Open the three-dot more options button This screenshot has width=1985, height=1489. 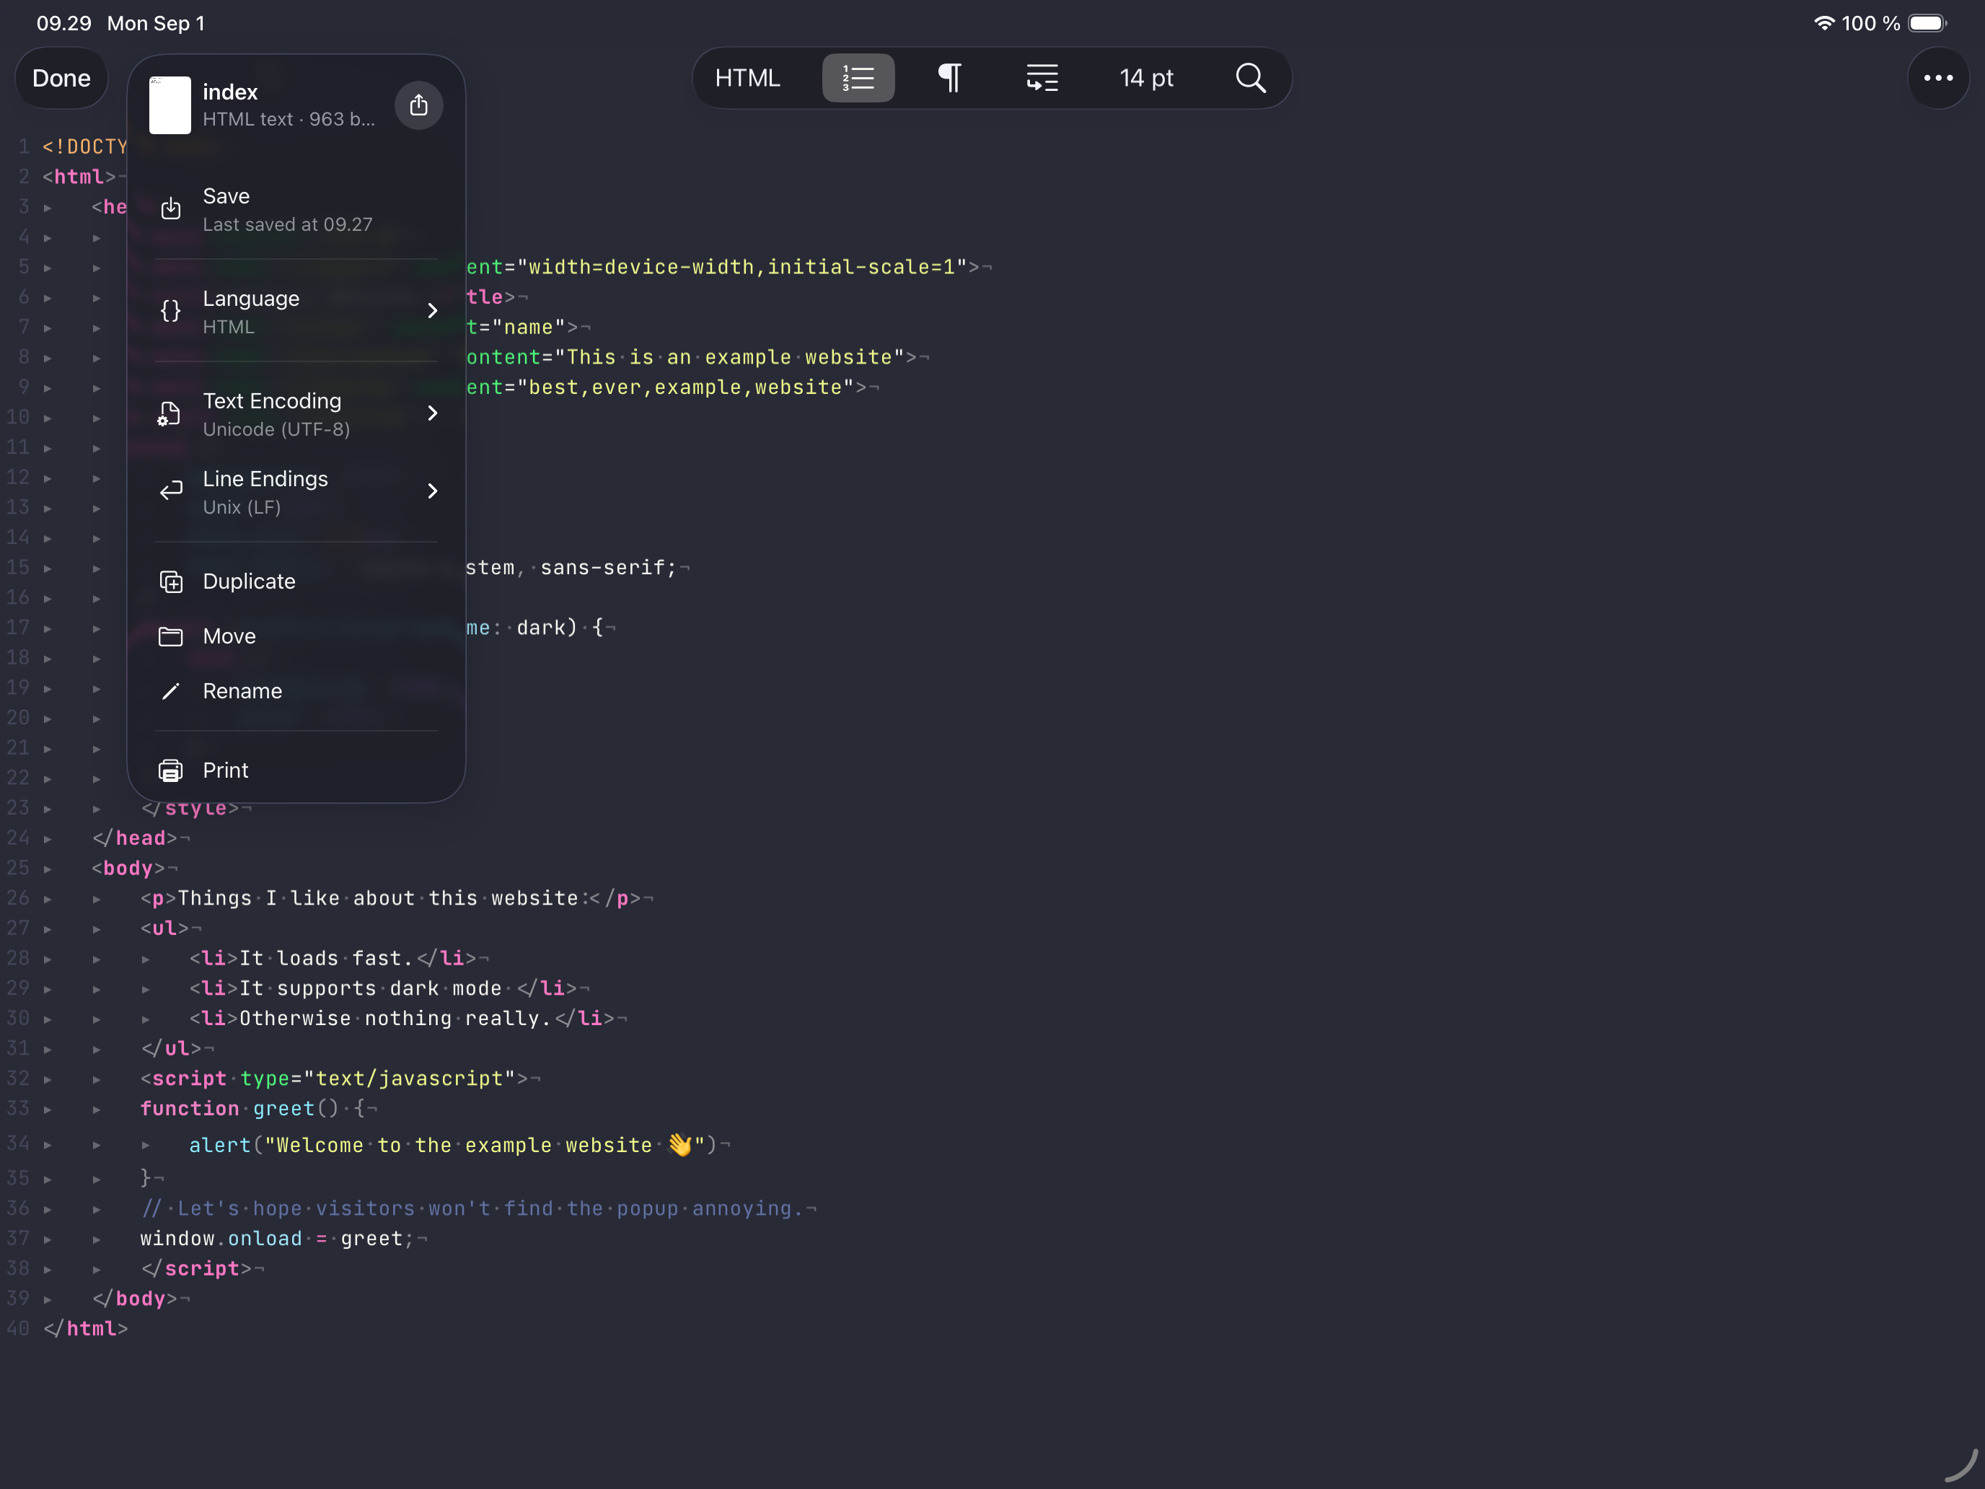[1937, 78]
